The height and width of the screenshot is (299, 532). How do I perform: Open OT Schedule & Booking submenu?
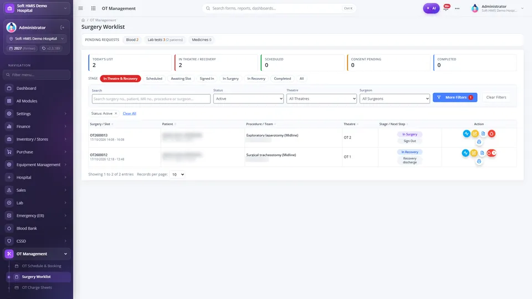click(42, 266)
